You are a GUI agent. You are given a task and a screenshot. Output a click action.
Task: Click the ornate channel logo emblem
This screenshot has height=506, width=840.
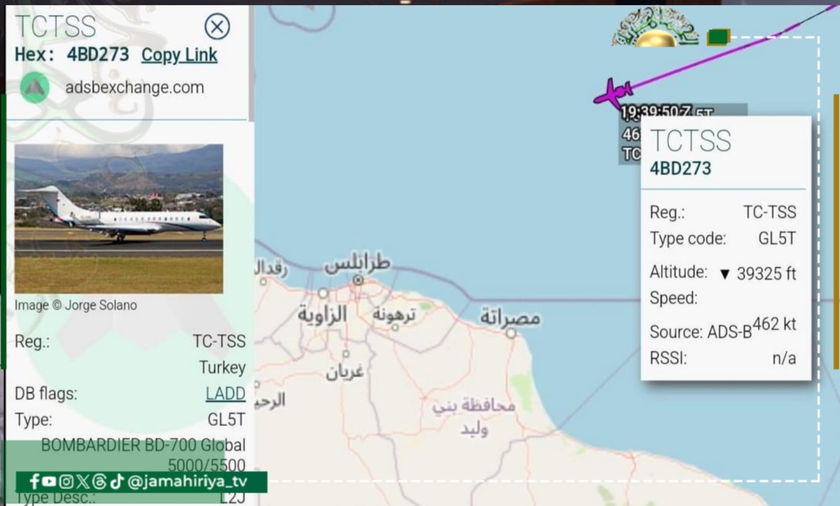[655, 27]
